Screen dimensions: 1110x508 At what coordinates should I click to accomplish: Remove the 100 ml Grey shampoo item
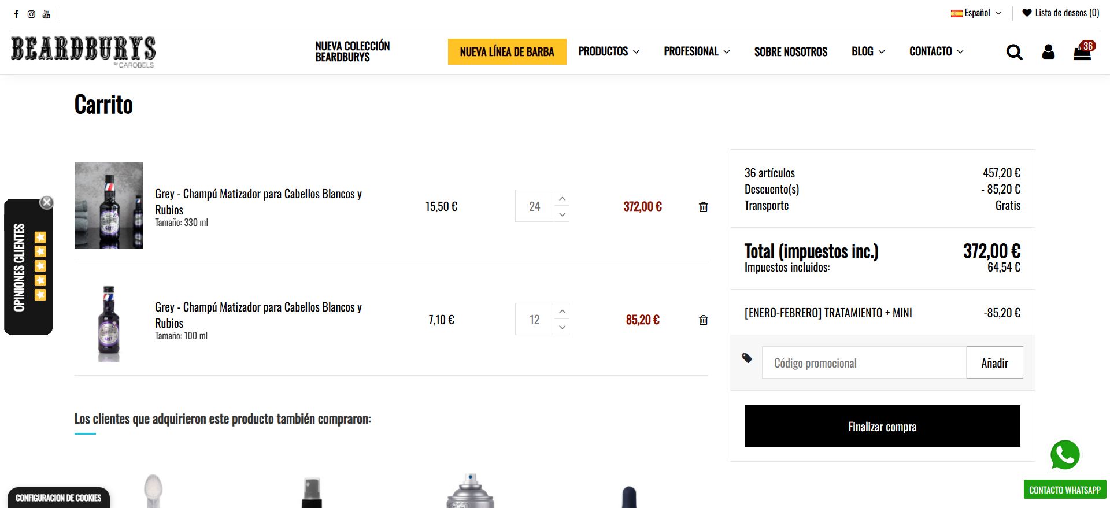[x=703, y=320]
